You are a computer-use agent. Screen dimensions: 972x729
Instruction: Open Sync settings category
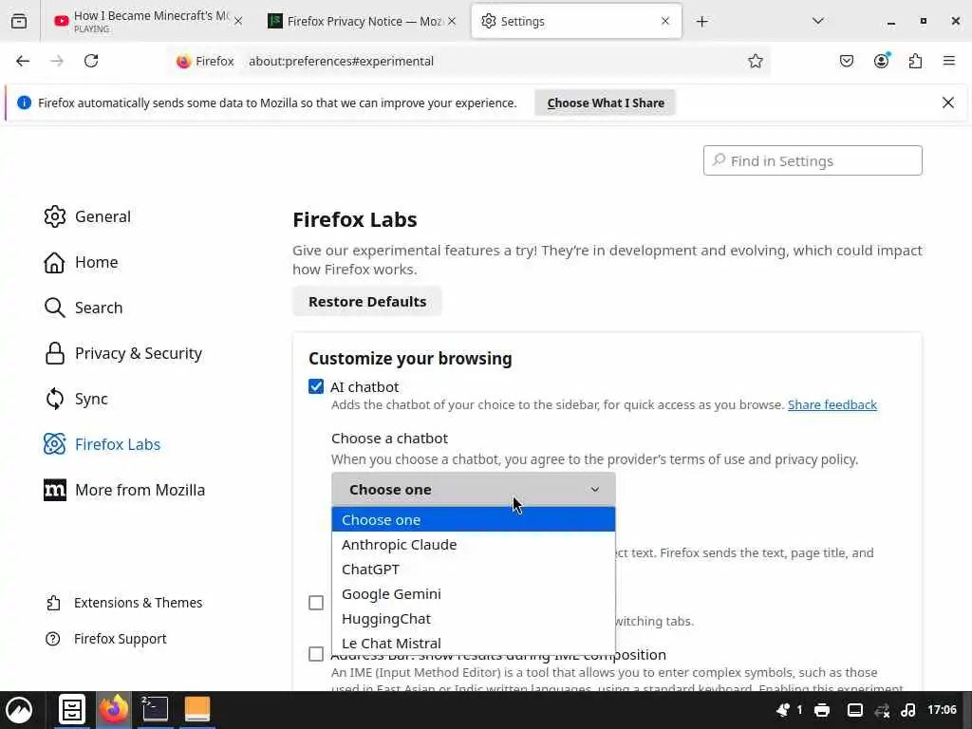pyautogui.click(x=76, y=399)
